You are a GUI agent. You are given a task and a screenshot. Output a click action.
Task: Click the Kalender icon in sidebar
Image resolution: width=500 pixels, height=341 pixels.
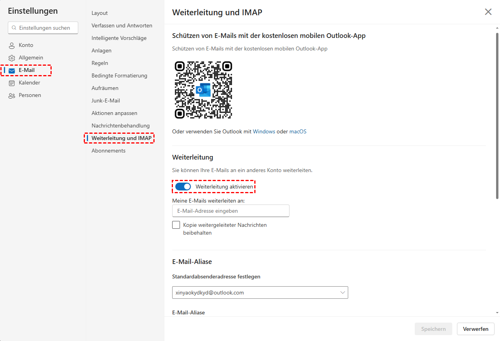12,83
